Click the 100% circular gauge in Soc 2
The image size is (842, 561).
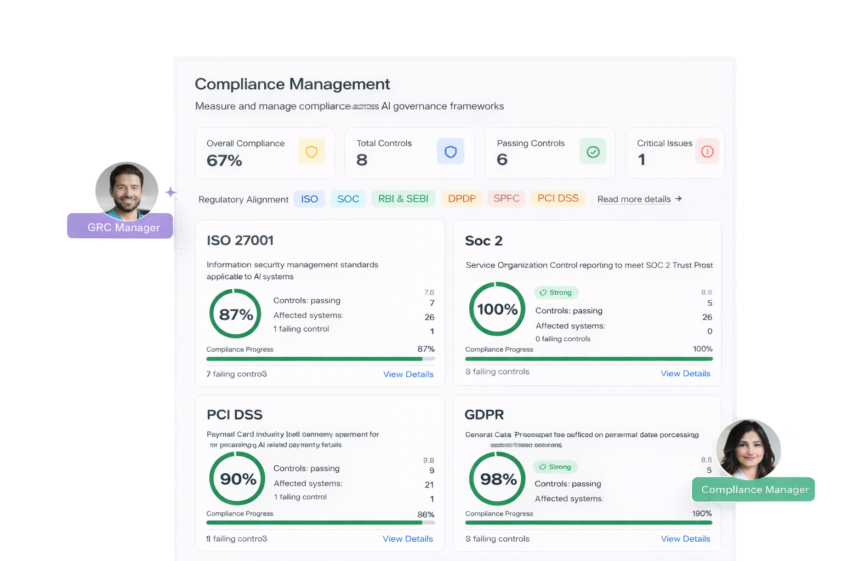(497, 310)
